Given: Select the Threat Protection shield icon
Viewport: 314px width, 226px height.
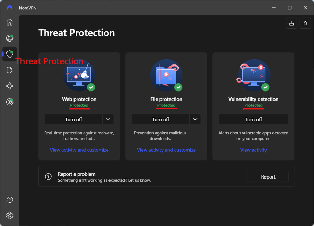Looking at the screenshot, I should (10, 54).
